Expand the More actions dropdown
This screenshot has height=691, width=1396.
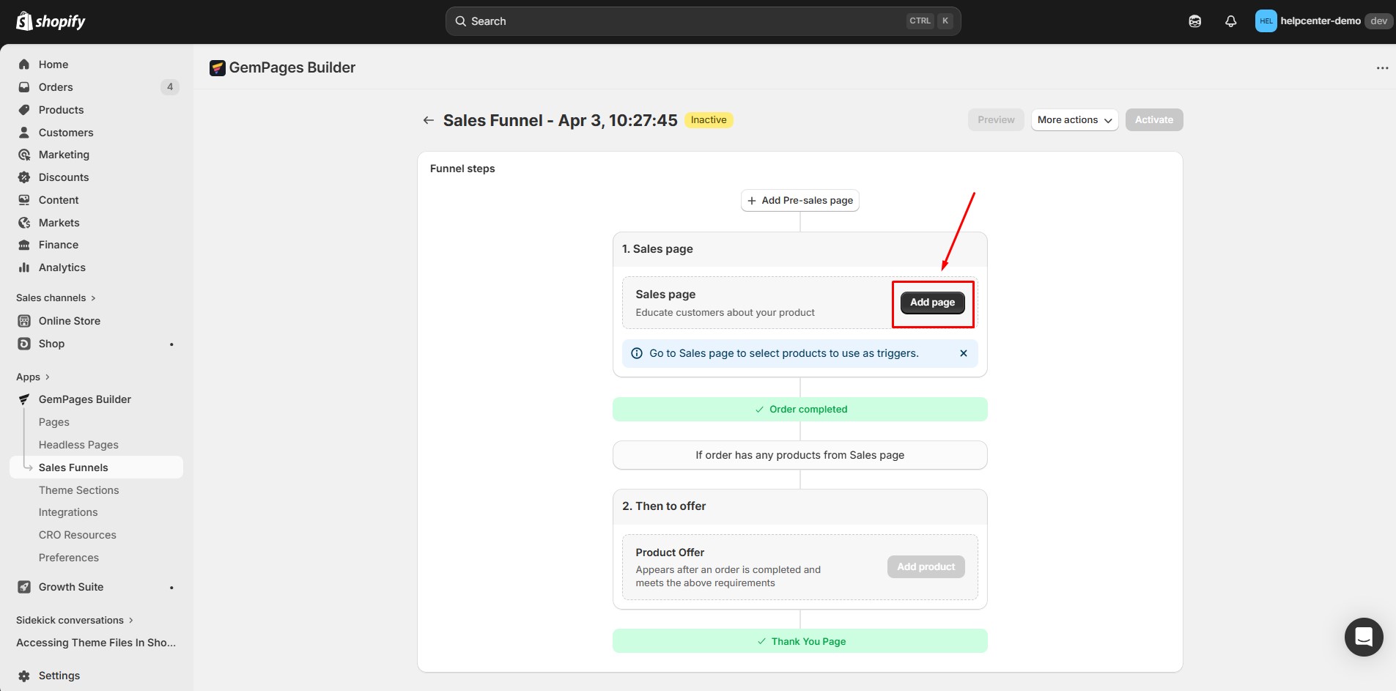click(1074, 120)
